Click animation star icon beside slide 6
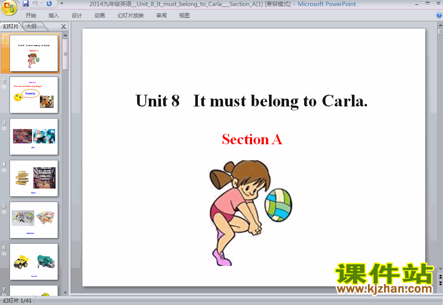443x305 pixels. click(x=4, y=254)
